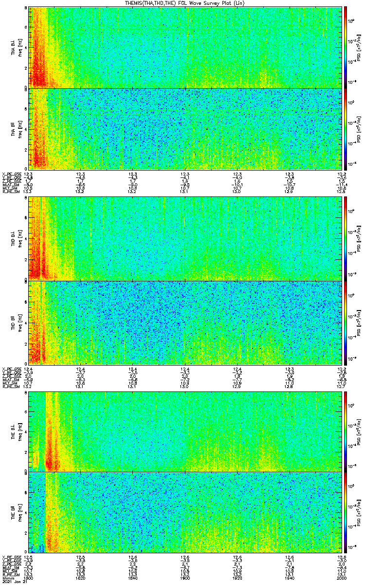Click the PSD color bar beside THD B-parallel panel
The image size is (365, 585).
click(x=346, y=322)
